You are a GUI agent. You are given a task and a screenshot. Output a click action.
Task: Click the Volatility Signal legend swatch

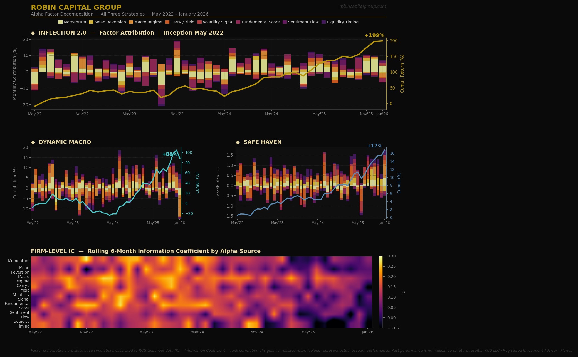(199, 22)
